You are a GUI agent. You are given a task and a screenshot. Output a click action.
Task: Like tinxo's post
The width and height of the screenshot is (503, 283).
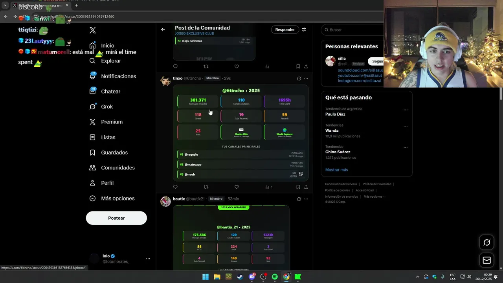coord(237,187)
